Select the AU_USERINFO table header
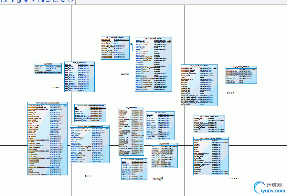This screenshot has width=287, height=196. pos(131,108)
